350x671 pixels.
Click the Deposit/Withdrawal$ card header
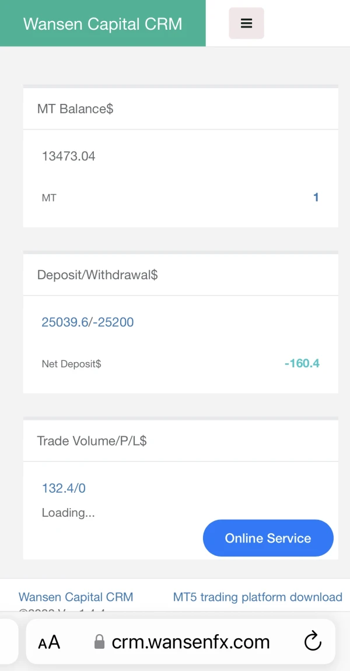[97, 275]
